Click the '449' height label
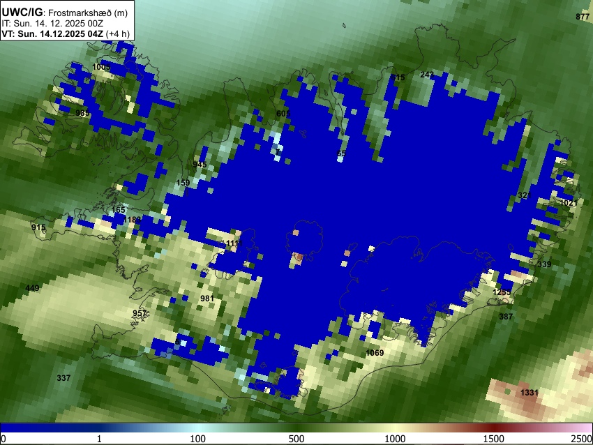The width and height of the screenshot is (593, 445). click(x=32, y=288)
